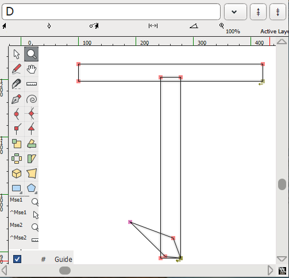The width and height of the screenshot is (289, 278).
Task: Click the vertical scrollbar down arrow
Action: click(x=282, y=259)
